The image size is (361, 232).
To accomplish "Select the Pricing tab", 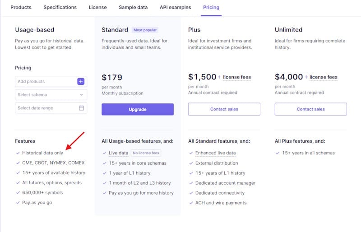I will click(211, 8).
